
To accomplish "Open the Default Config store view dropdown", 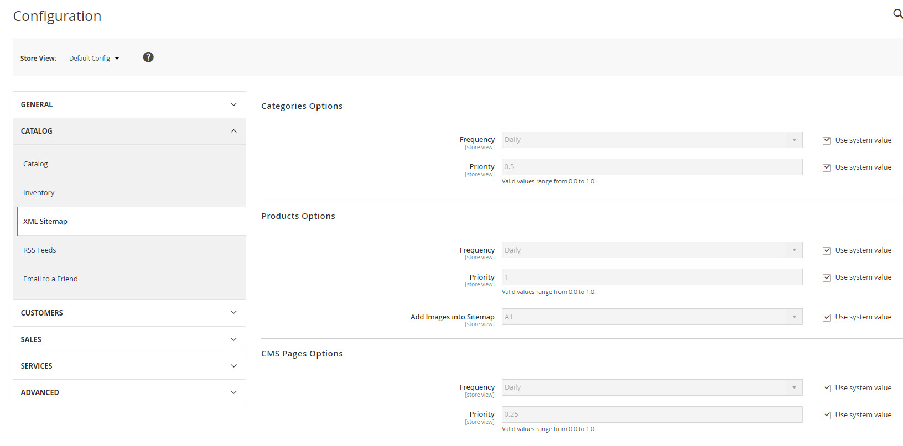I will (94, 58).
